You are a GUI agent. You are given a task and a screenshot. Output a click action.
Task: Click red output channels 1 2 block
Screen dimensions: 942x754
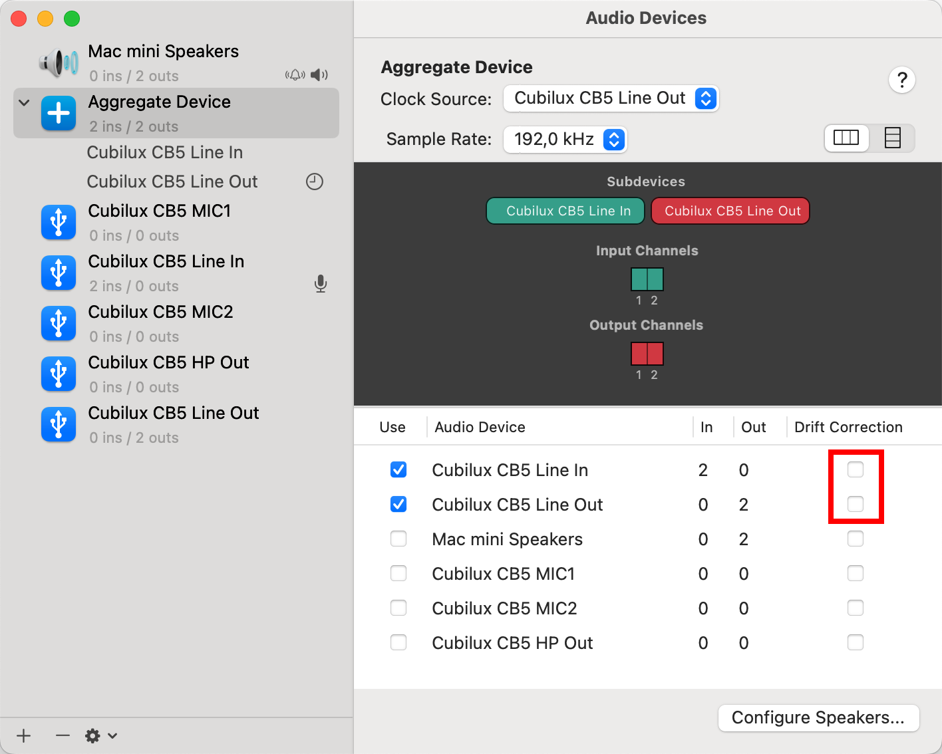[x=647, y=354]
